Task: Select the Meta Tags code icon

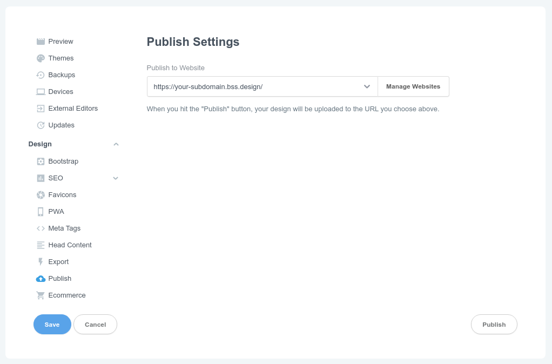Action: click(x=41, y=228)
